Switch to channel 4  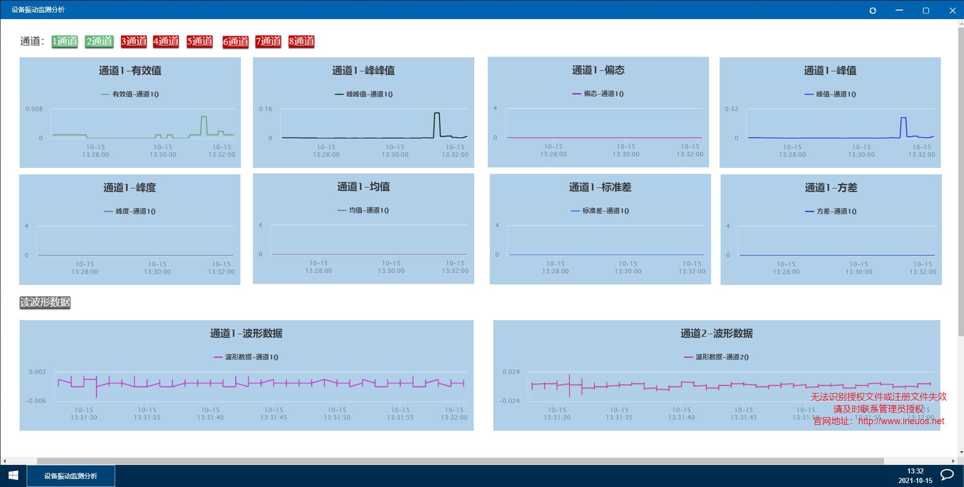tap(166, 41)
